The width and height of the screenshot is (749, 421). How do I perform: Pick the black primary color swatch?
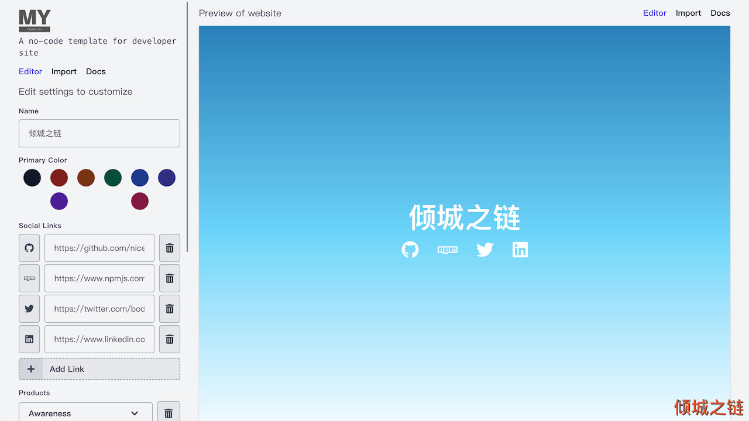click(32, 178)
